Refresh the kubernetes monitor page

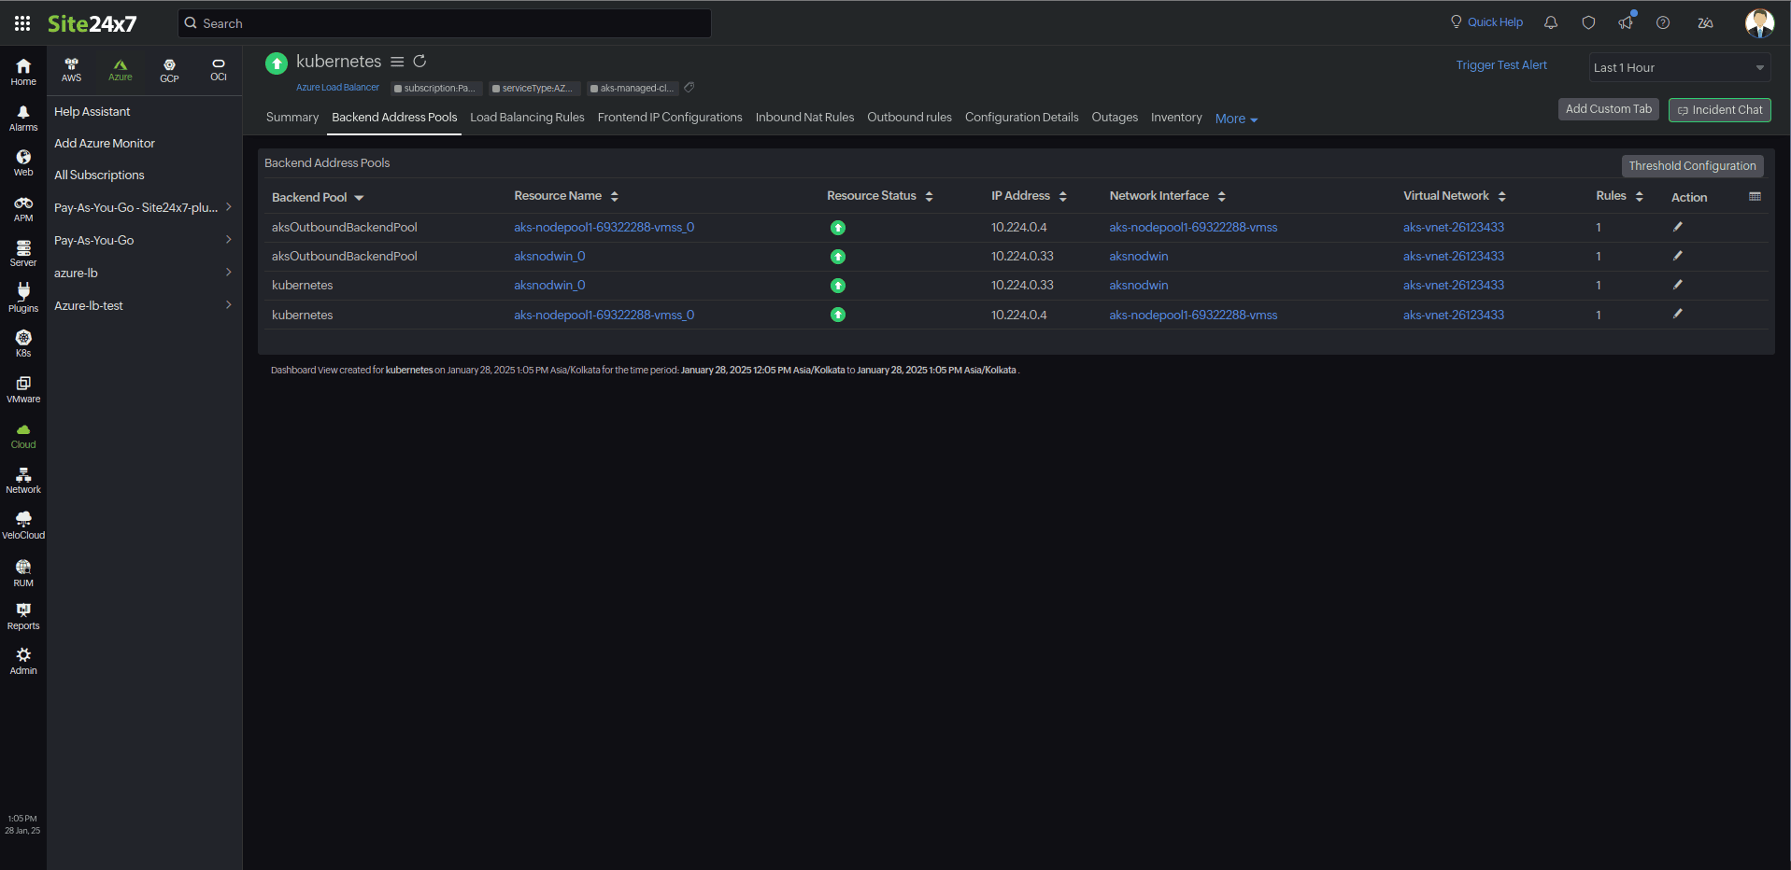coord(419,62)
